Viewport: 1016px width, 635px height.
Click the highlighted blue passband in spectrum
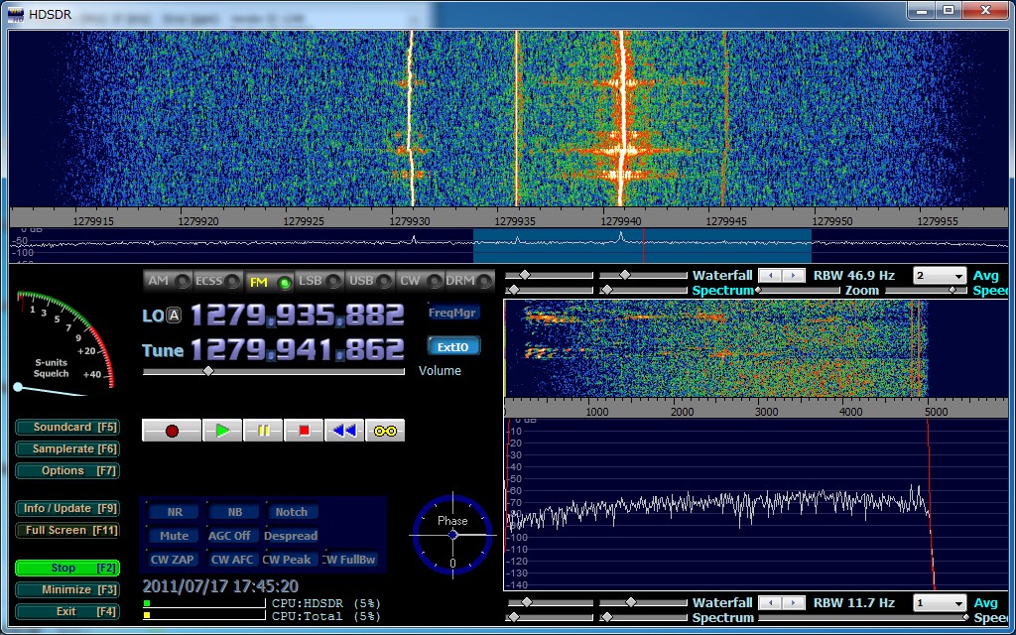coord(642,246)
